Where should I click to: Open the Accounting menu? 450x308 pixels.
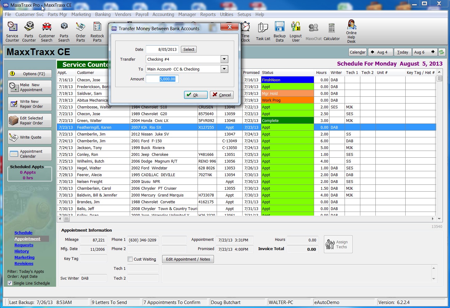click(x=163, y=14)
